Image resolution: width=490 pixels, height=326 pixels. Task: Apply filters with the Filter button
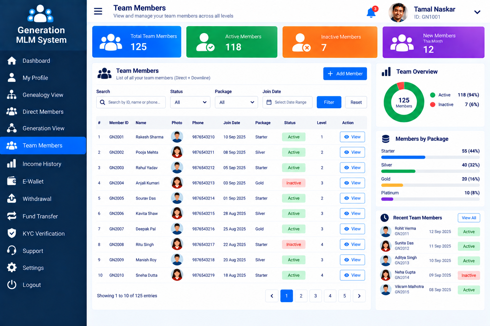[329, 102]
